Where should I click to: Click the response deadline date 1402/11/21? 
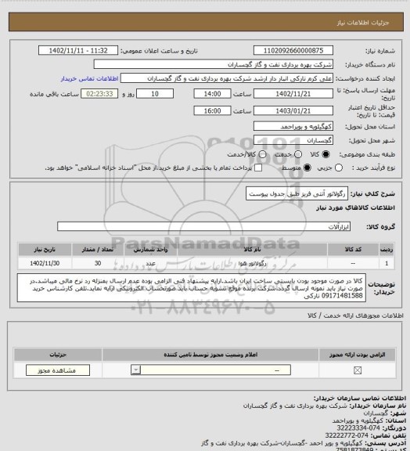[x=293, y=94]
